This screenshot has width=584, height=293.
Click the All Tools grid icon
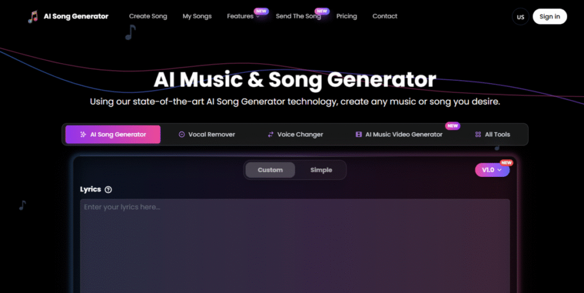[x=478, y=135]
